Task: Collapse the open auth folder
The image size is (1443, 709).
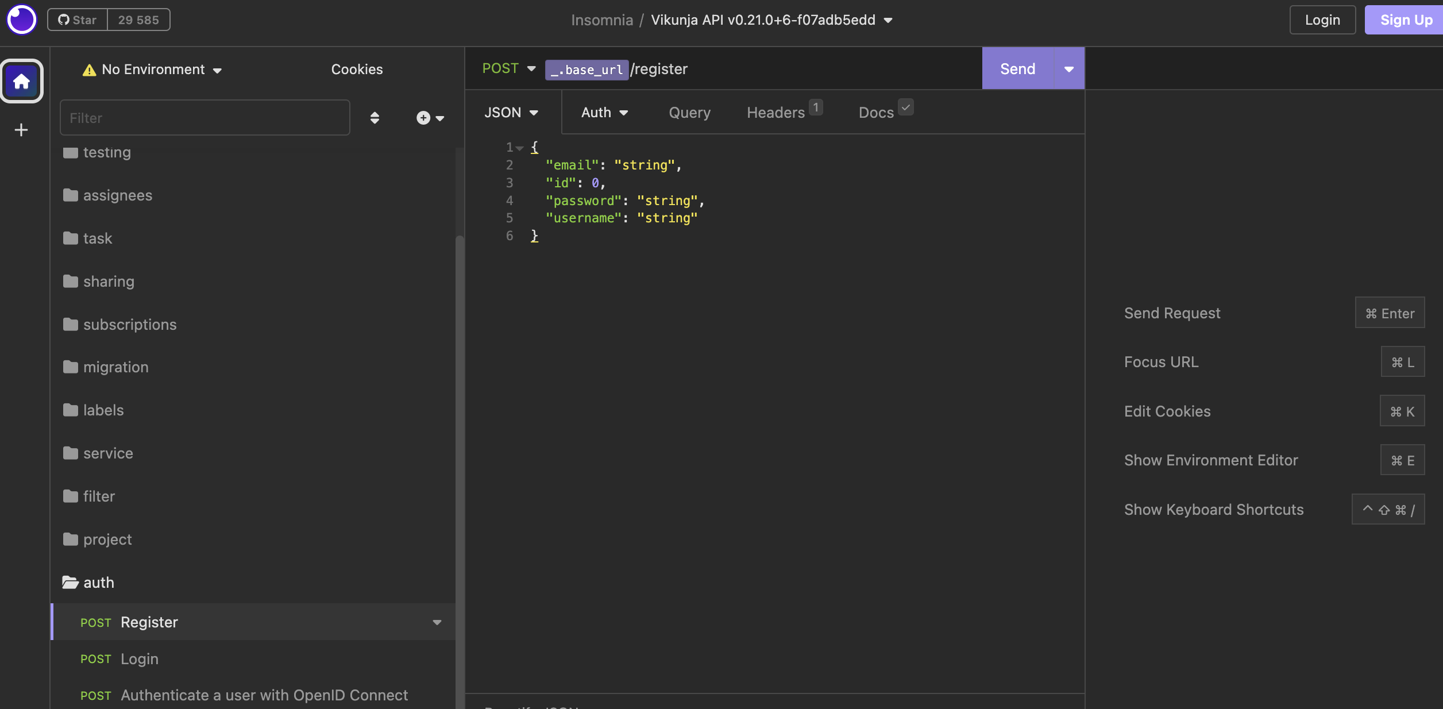Action: [98, 583]
